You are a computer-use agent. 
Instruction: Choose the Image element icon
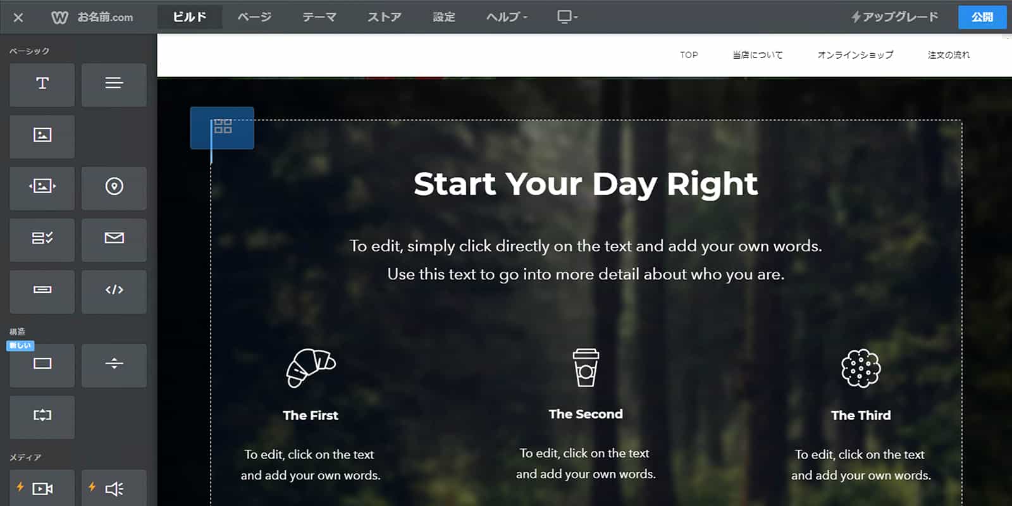pyautogui.click(x=42, y=136)
